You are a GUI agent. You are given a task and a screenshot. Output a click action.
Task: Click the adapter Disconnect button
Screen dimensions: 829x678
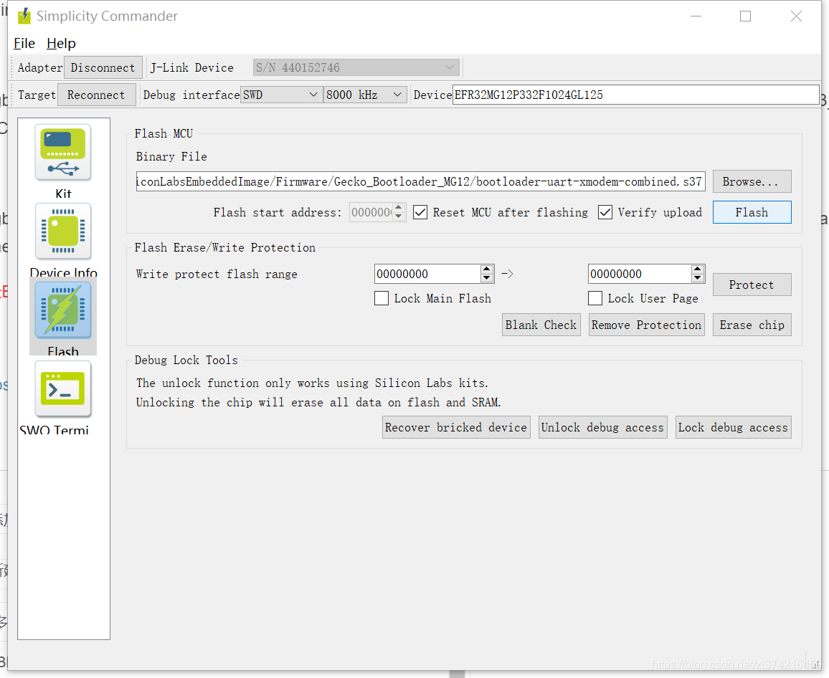click(103, 67)
